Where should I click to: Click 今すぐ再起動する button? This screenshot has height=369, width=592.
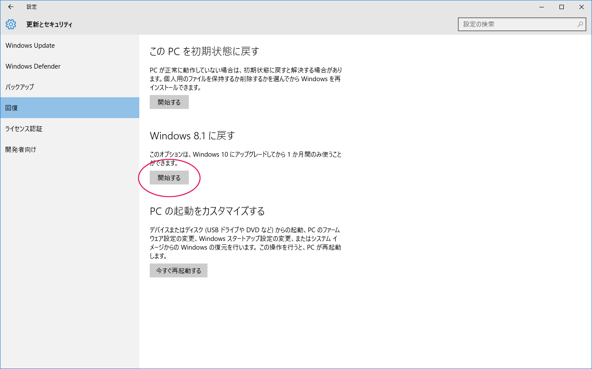(178, 270)
